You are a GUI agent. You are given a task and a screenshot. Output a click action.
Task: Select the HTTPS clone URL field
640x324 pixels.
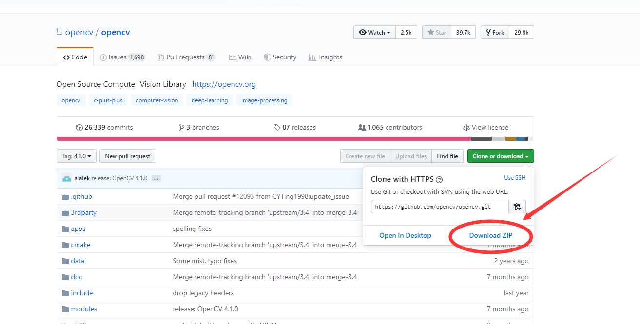click(x=440, y=207)
